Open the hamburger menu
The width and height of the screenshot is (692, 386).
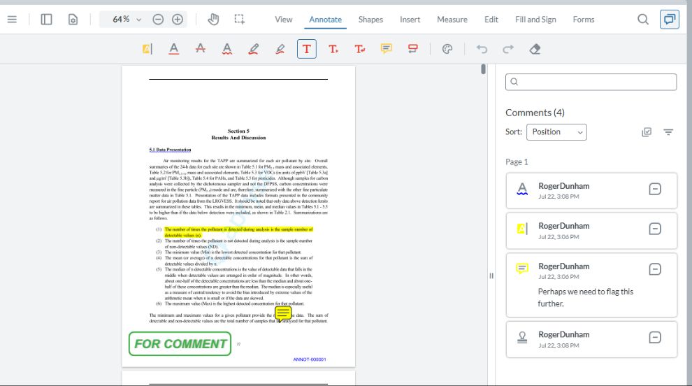12,20
